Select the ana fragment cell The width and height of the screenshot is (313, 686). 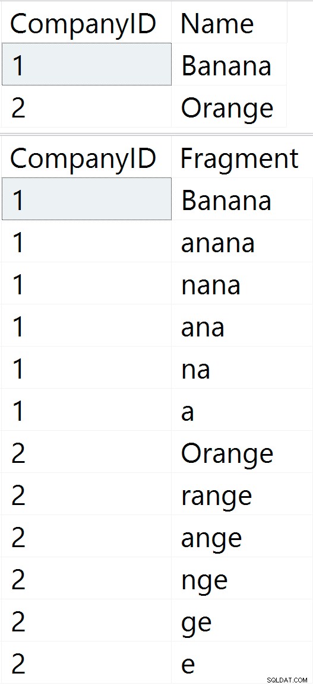(x=242, y=326)
